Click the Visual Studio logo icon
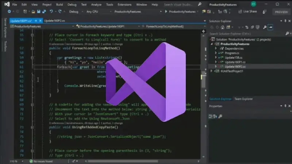 (7, 4)
